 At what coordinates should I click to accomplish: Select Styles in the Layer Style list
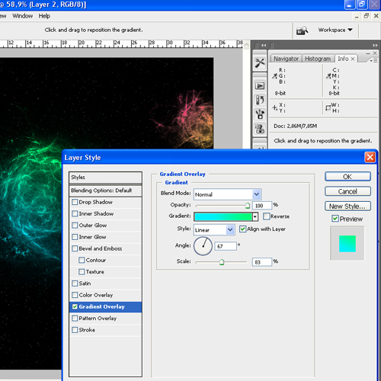105,178
